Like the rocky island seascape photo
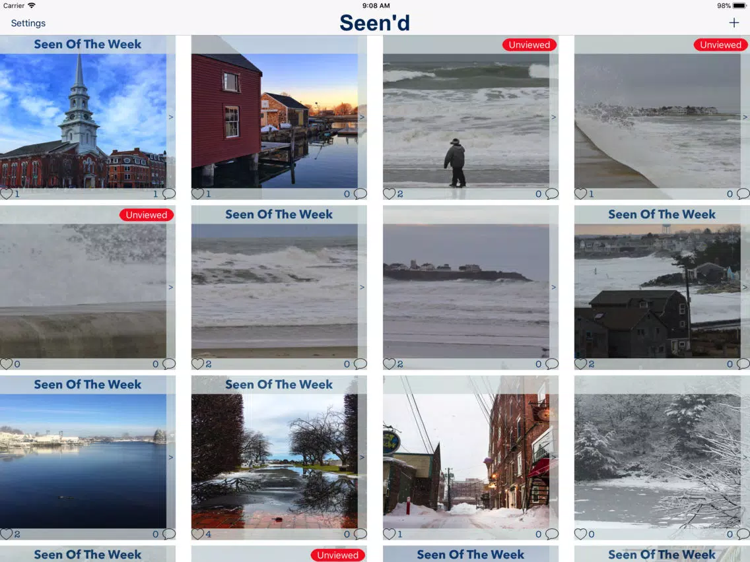Screen dimensions: 750x562 point(389,363)
